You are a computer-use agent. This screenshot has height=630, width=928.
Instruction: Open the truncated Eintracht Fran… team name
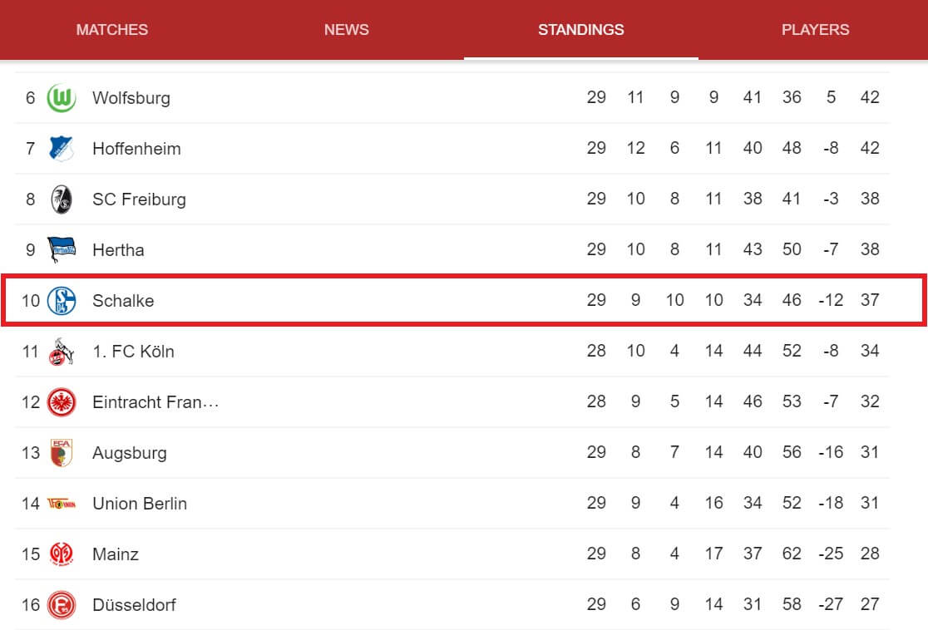155,402
